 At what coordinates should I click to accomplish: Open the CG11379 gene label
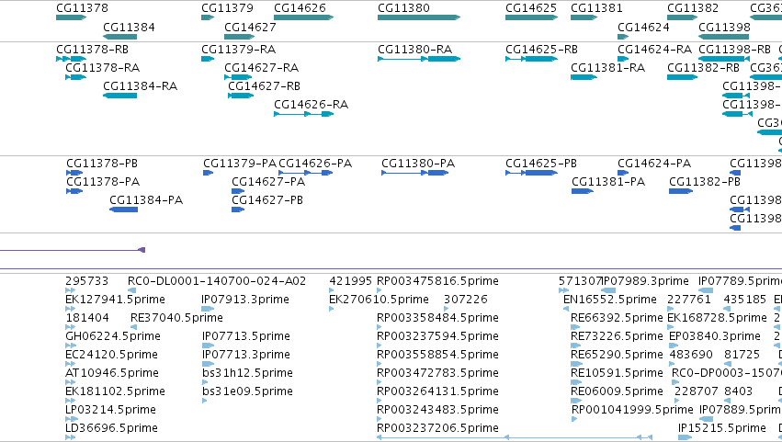click(x=227, y=8)
